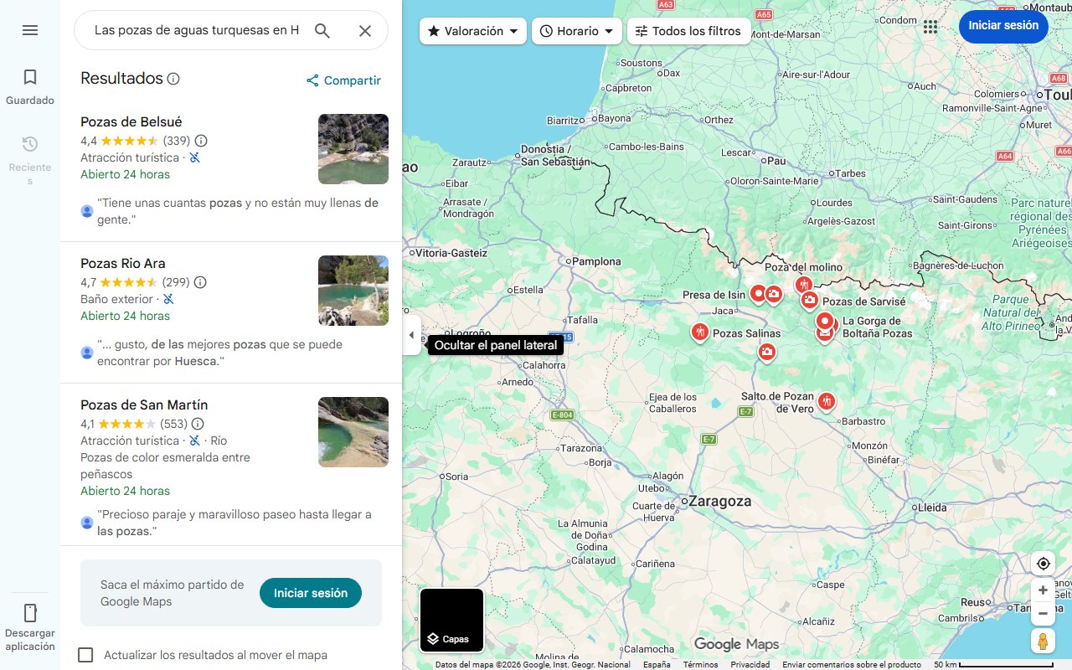Enable updating results when moving the map
Screen dimensions: 1072x670
(x=85, y=654)
